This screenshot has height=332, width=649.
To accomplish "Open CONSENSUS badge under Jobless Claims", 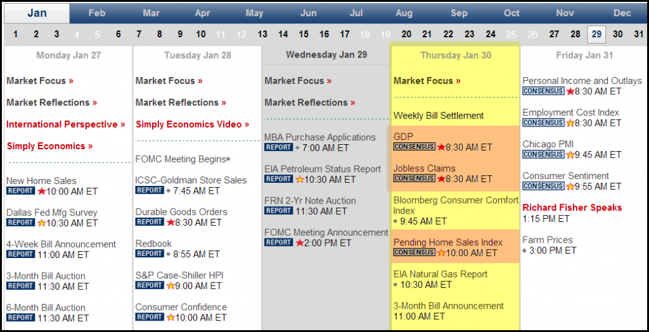I will tap(414, 178).
